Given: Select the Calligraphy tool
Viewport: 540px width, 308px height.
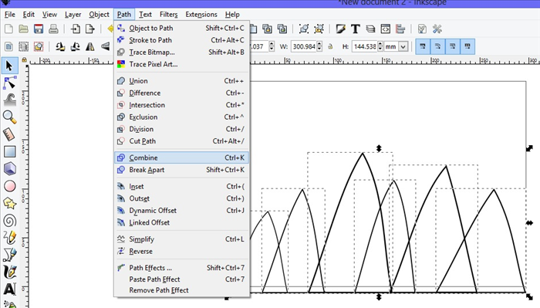Looking at the screenshot, I should (x=9, y=272).
